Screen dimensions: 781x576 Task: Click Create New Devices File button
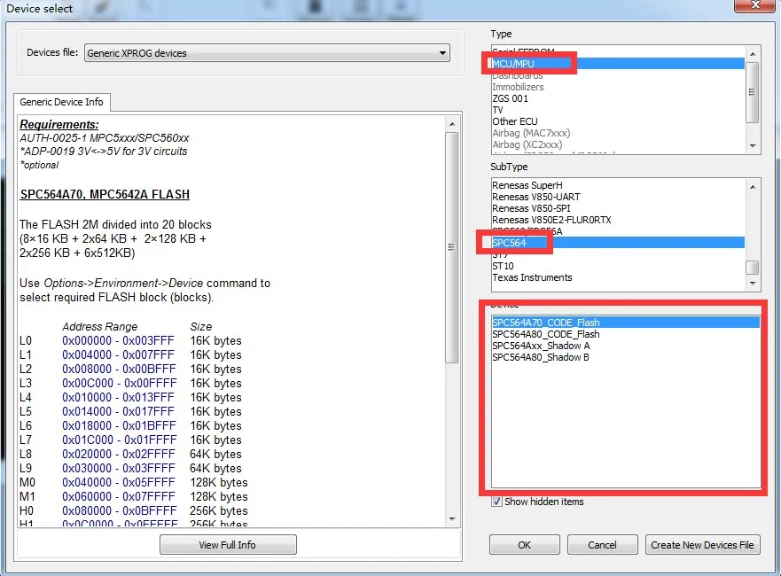[x=702, y=545]
